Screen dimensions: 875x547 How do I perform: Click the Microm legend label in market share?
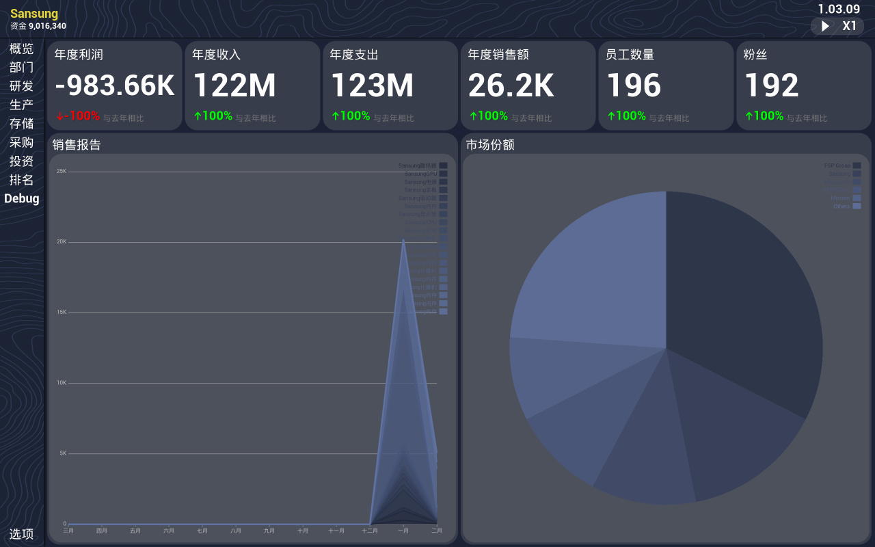(x=840, y=198)
